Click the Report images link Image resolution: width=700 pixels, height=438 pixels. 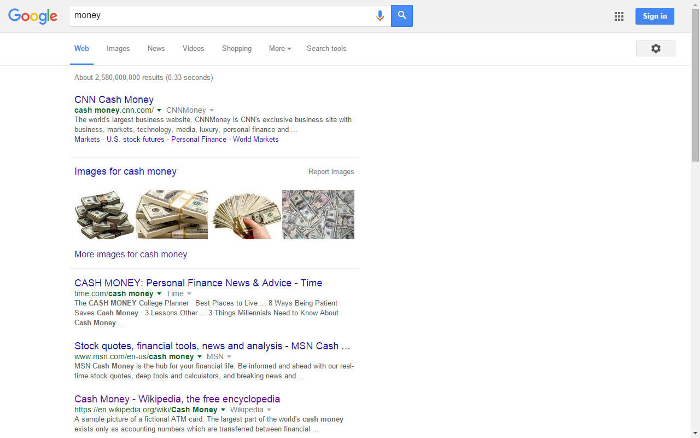331,172
